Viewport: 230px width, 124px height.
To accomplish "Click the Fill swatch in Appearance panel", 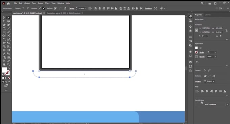I will tap(197, 48).
